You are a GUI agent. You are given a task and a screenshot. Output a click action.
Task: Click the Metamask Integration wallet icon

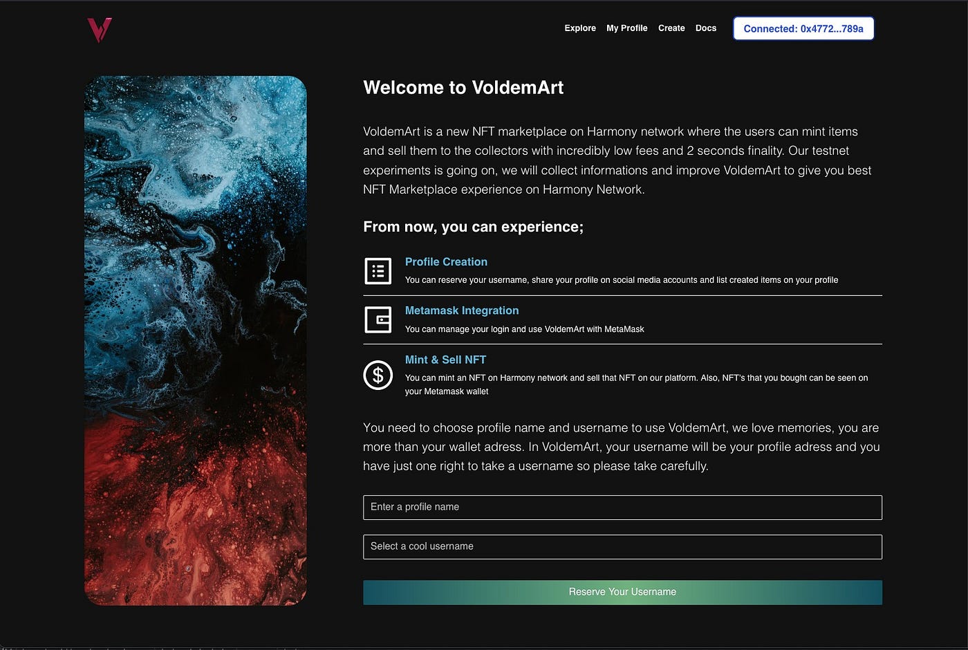click(x=378, y=319)
